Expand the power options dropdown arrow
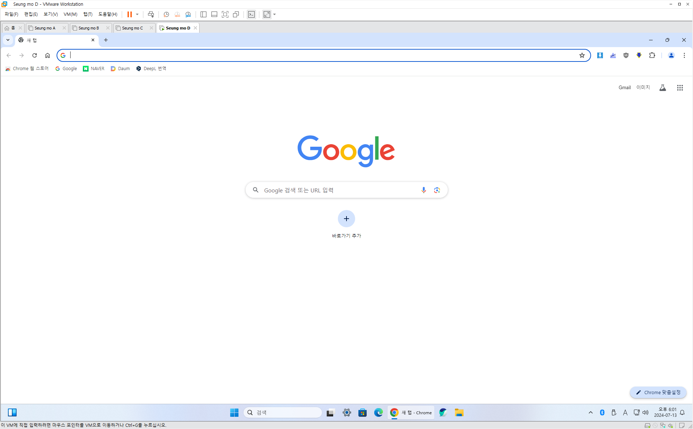 pos(137,14)
